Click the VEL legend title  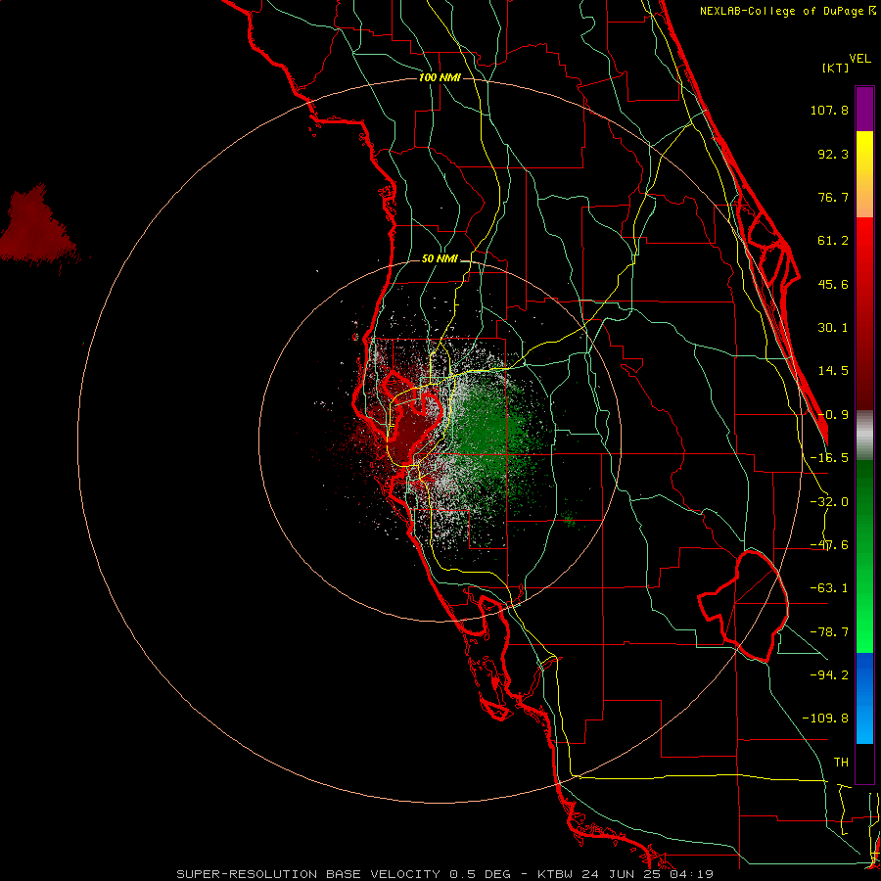pos(860,59)
